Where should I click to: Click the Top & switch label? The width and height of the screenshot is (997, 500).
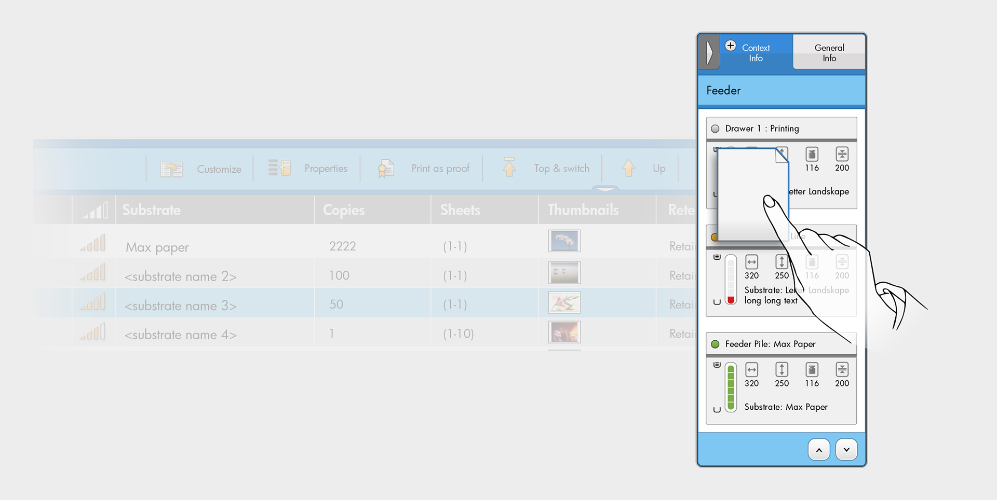point(562,169)
